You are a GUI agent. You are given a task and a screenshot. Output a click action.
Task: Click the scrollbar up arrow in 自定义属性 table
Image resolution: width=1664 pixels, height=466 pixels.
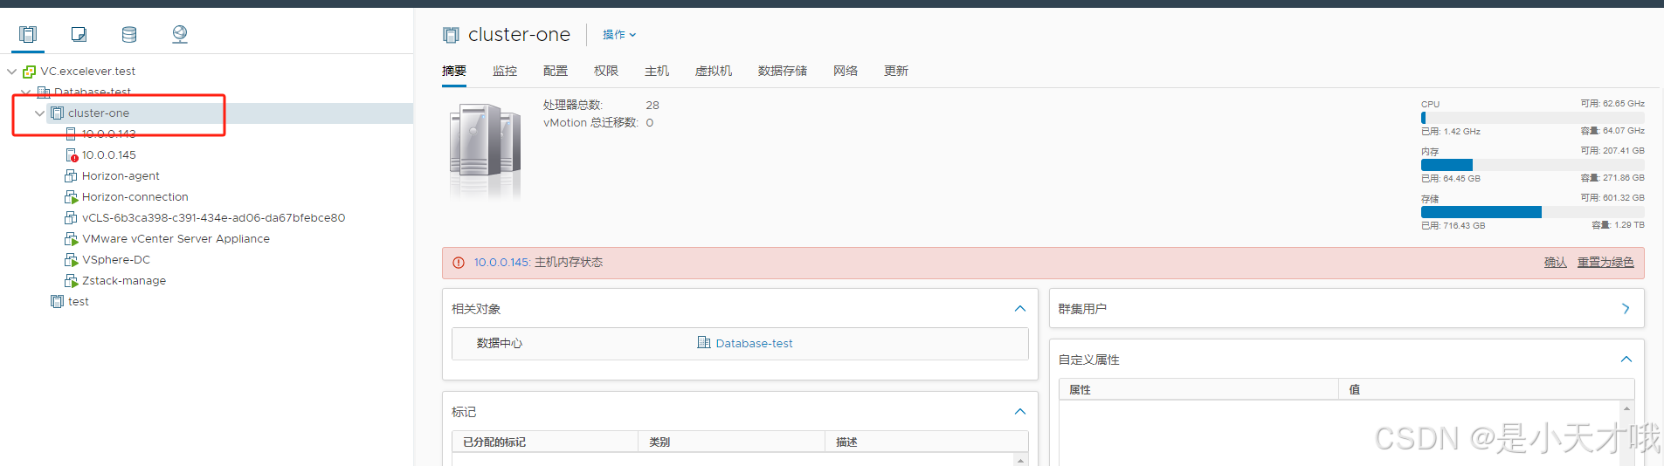(1626, 408)
